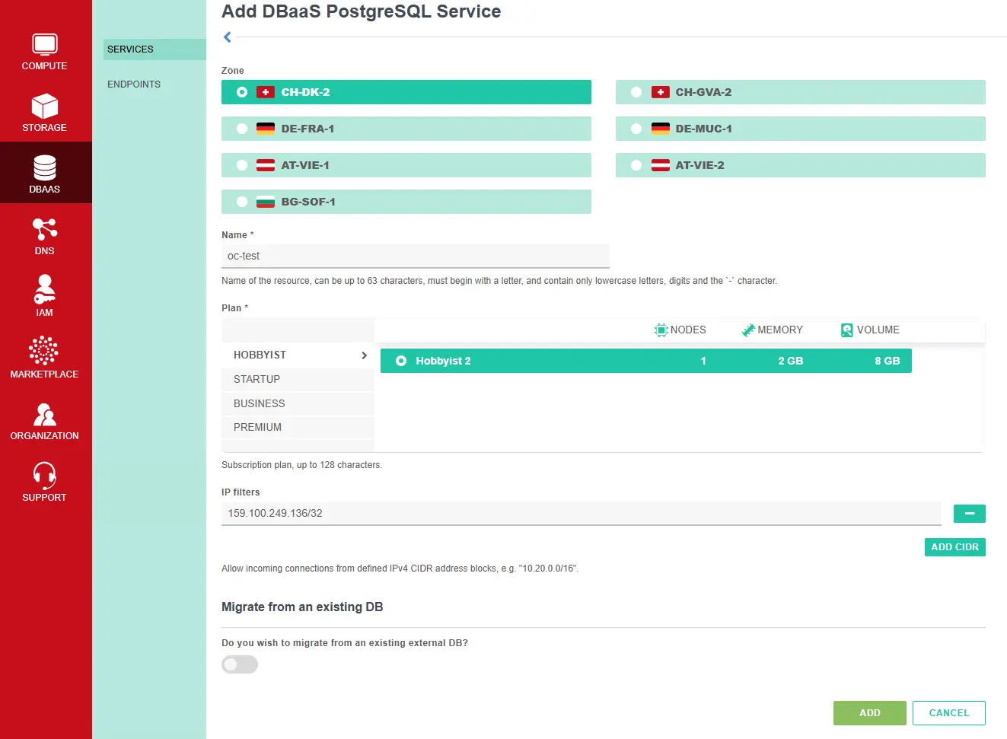Click the CH-GVA-2 zone label
1007x739 pixels.
(703, 92)
